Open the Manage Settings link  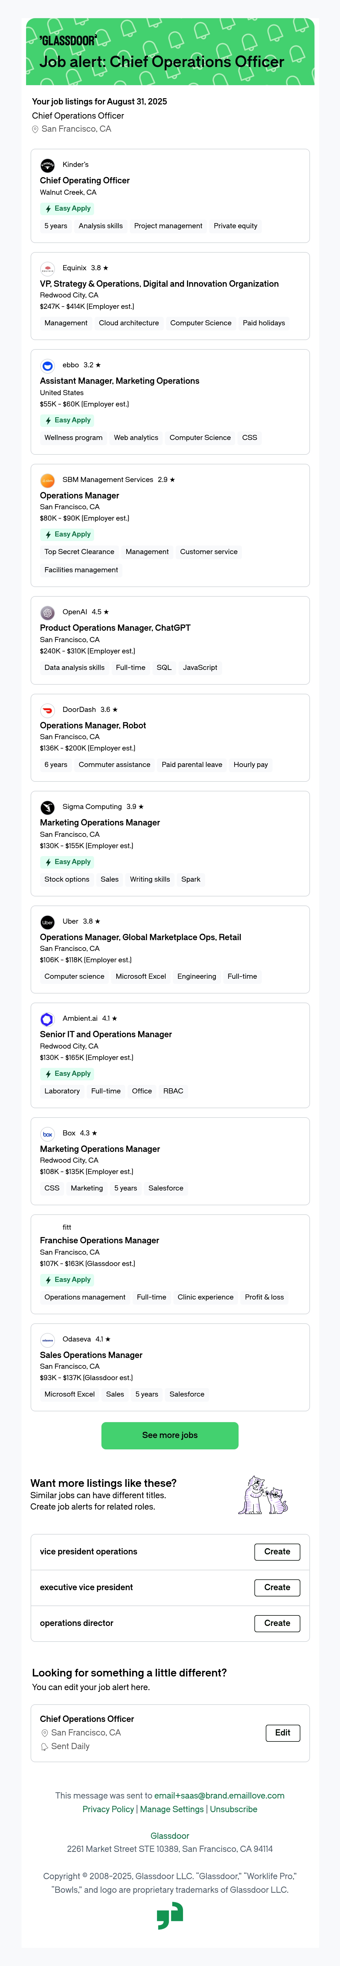[x=171, y=1809]
